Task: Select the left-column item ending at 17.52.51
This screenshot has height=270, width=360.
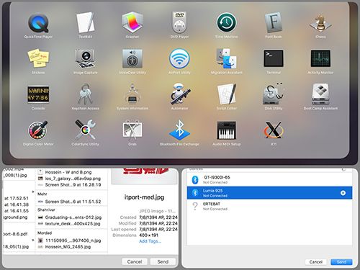Action: tap(17, 198)
